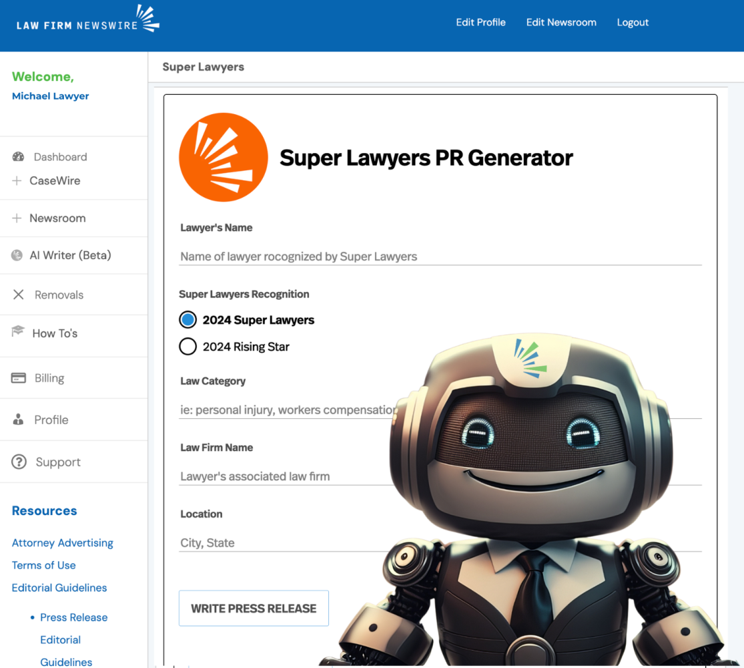
Task: Log out of the account
Action: pos(633,22)
